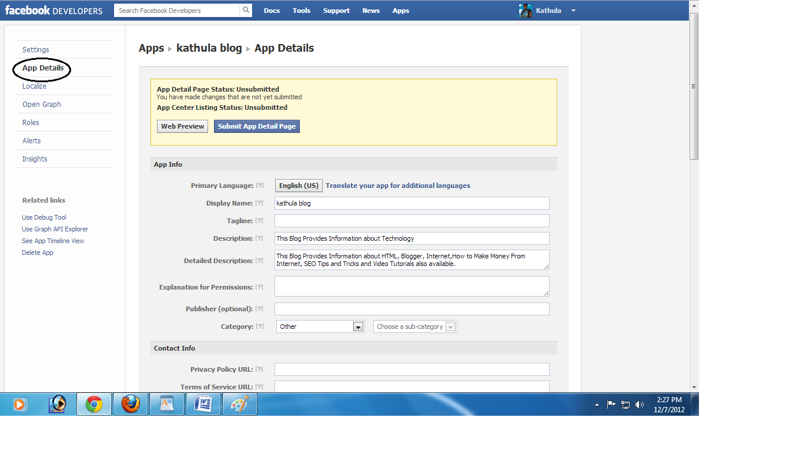Click the Submit App Detail Page button
The image size is (803, 451).
(256, 126)
